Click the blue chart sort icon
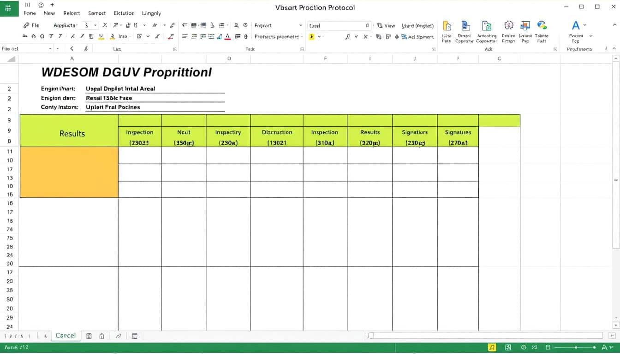The height and width of the screenshot is (354, 620). click(x=220, y=36)
